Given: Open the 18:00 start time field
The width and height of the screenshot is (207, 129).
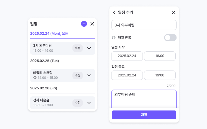Looking at the screenshot, I should pyautogui.click(x=160, y=56).
